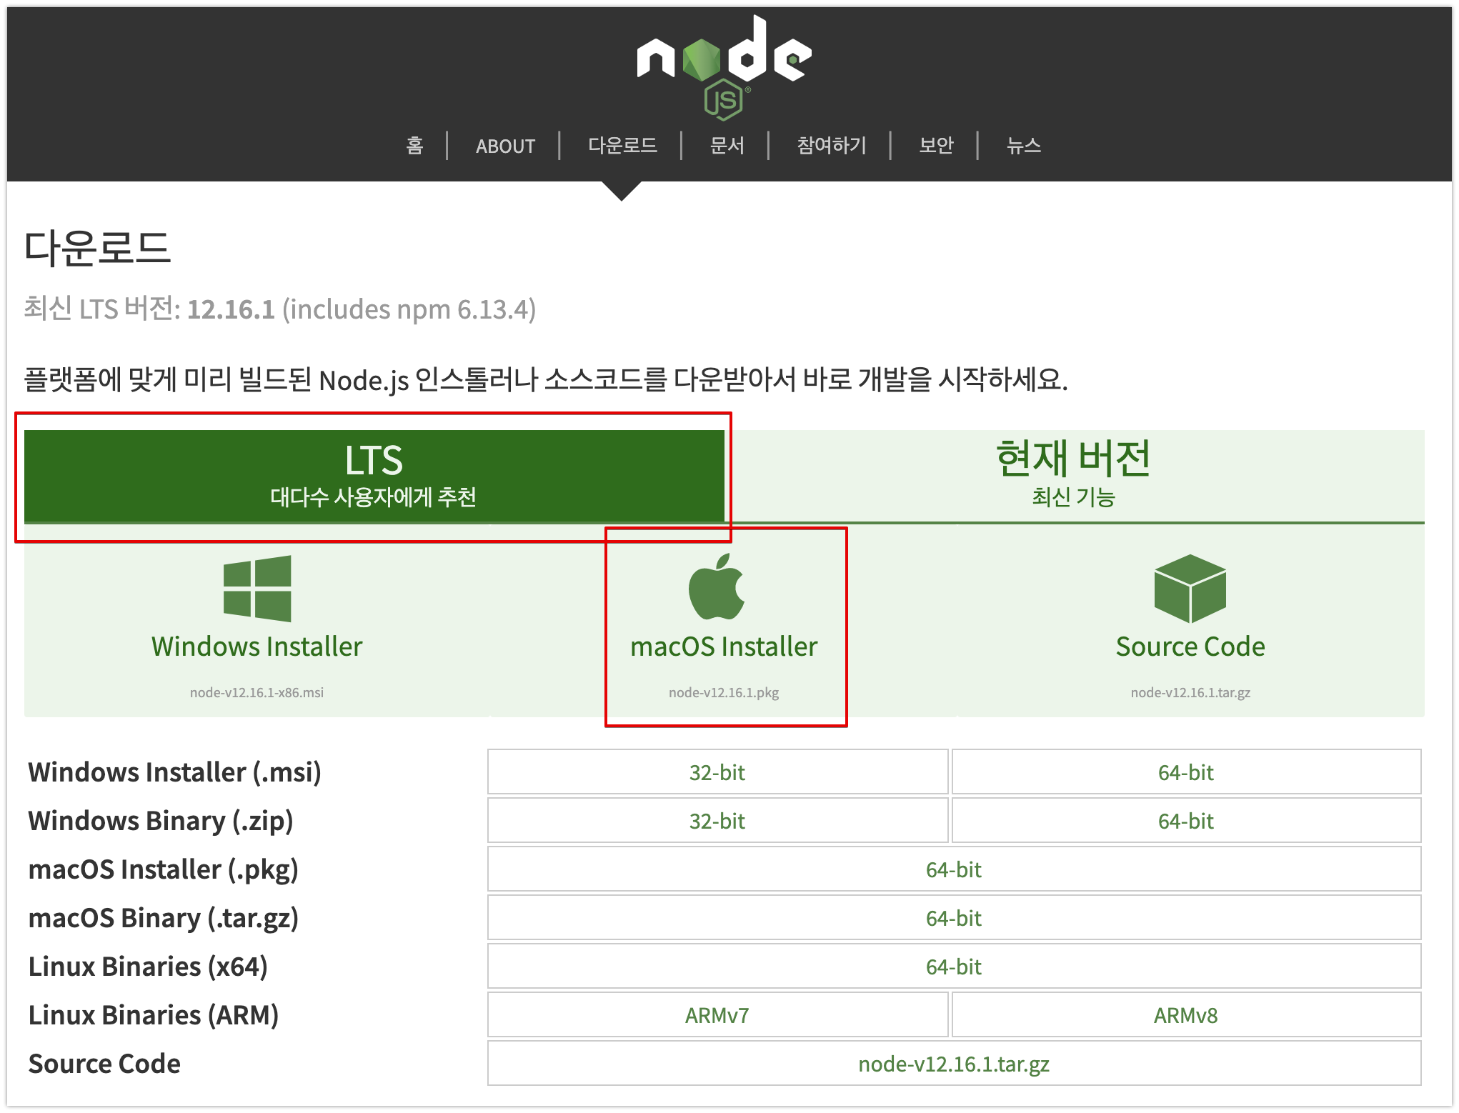1459x1113 pixels.
Task: Visit the 보안 navigation page
Action: click(x=936, y=146)
